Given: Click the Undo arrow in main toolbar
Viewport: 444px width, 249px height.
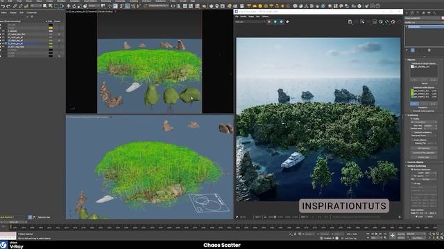Looking at the screenshot, I should click(3, 6).
